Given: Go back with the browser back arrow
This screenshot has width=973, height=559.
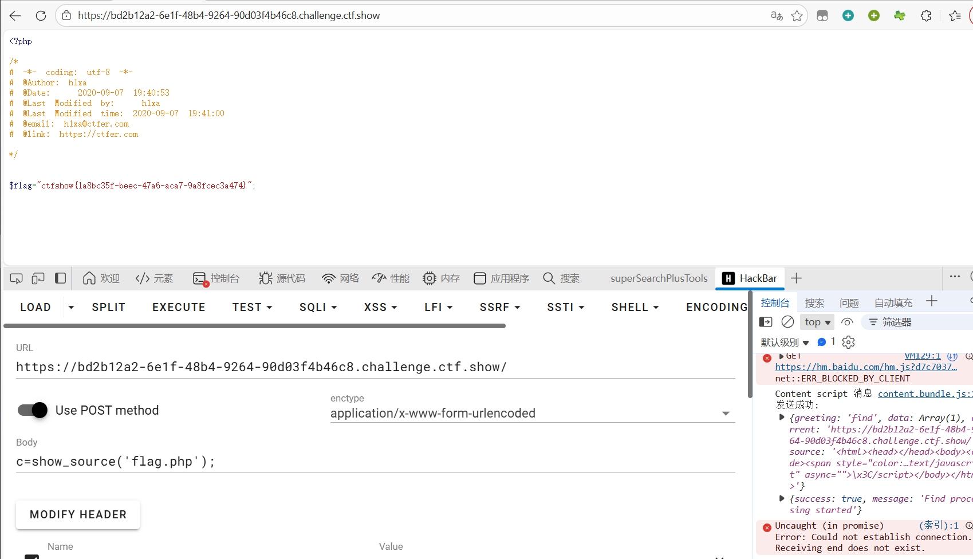Looking at the screenshot, I should 15,15.
